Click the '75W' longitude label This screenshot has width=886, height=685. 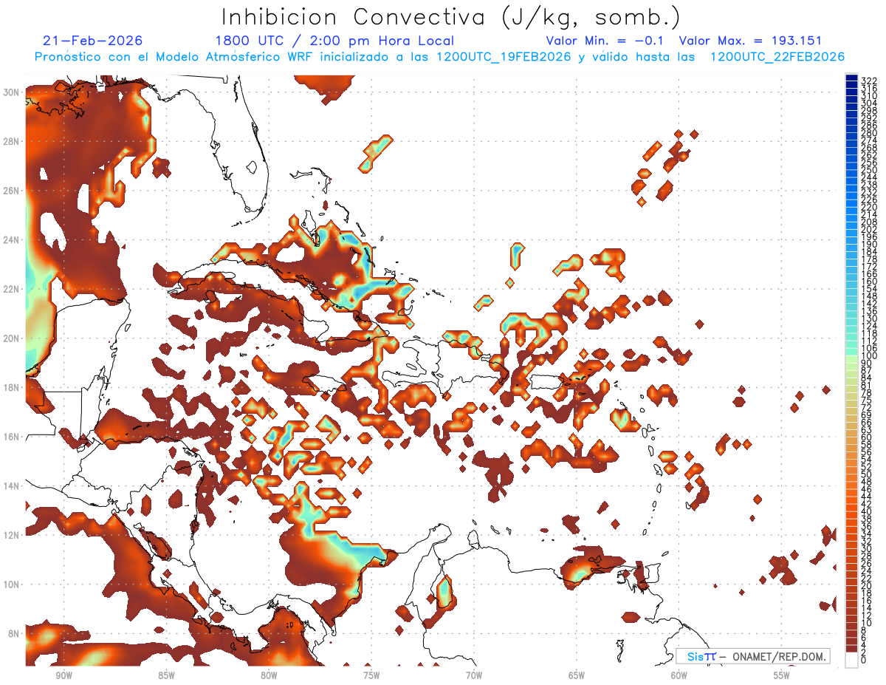[x=371, y=675]
